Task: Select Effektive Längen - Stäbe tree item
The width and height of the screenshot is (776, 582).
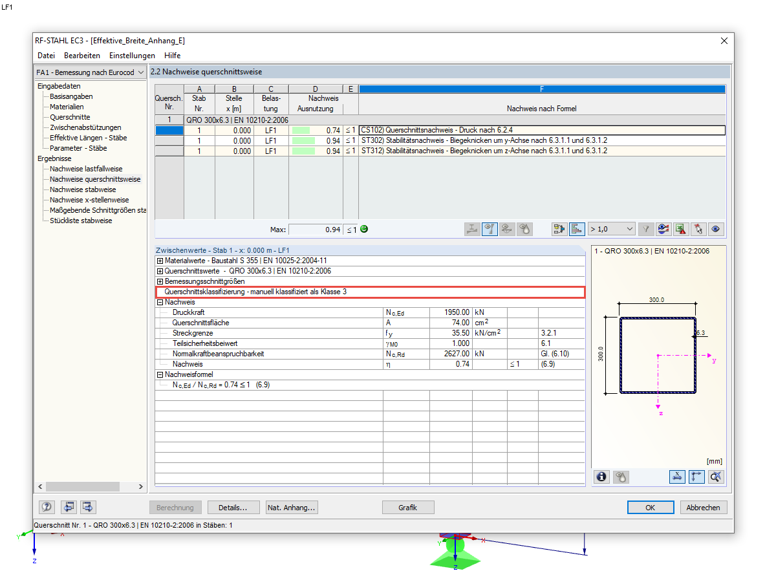Action: point(89,138)
